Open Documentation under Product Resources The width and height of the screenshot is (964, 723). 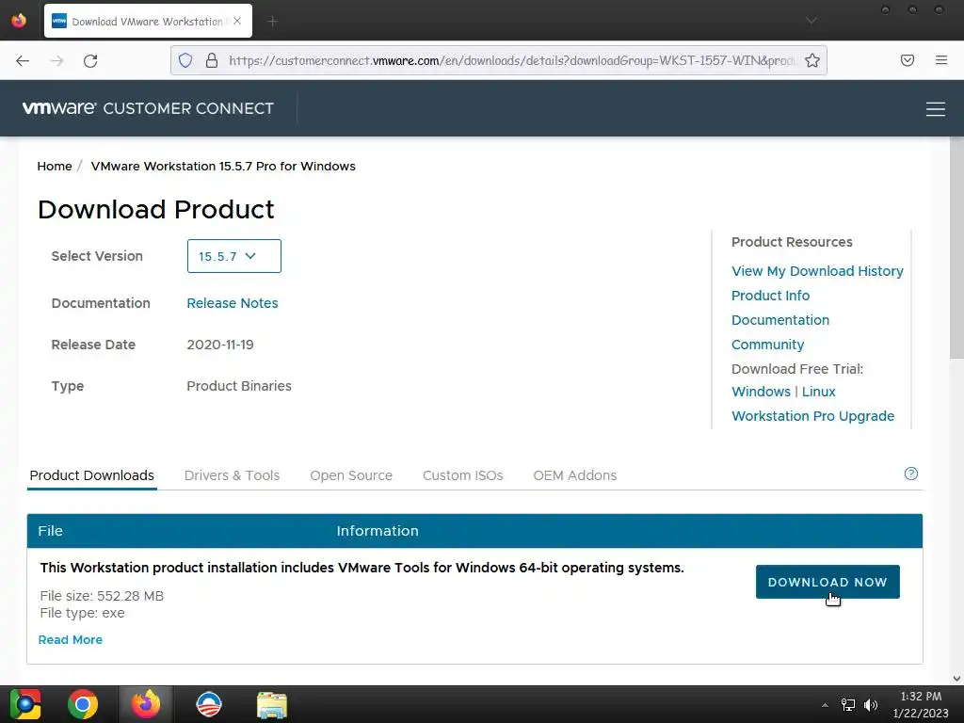tap(780, 320)
